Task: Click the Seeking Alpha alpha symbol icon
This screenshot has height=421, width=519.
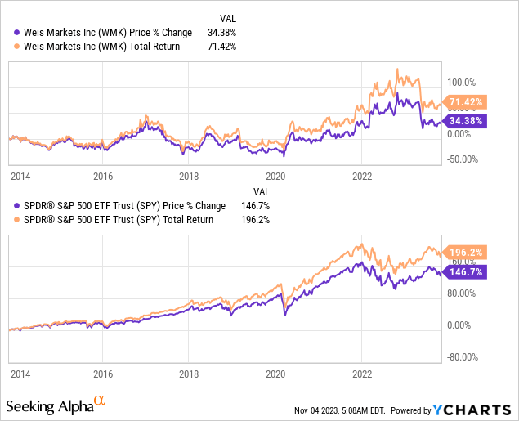Action: pyautogui.click(x=100, y=401)
